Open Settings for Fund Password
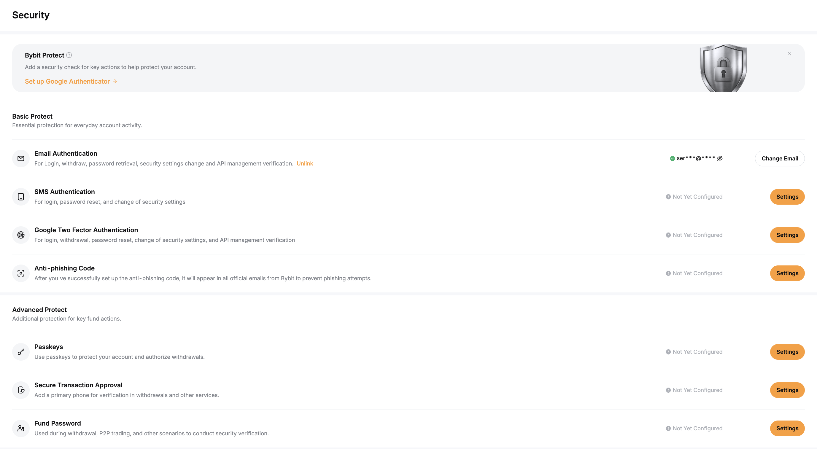 point(787,429)
